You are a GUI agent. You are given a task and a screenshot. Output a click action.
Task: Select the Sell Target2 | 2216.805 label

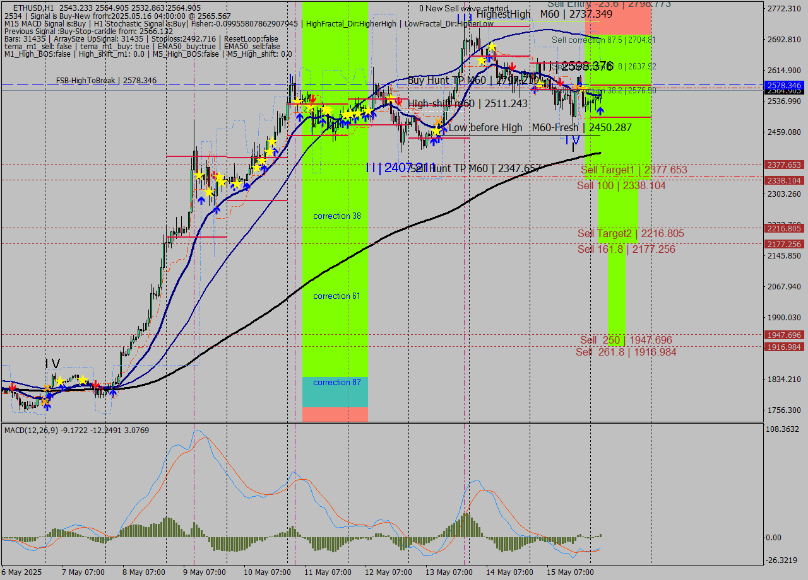(x=631, y=234)
